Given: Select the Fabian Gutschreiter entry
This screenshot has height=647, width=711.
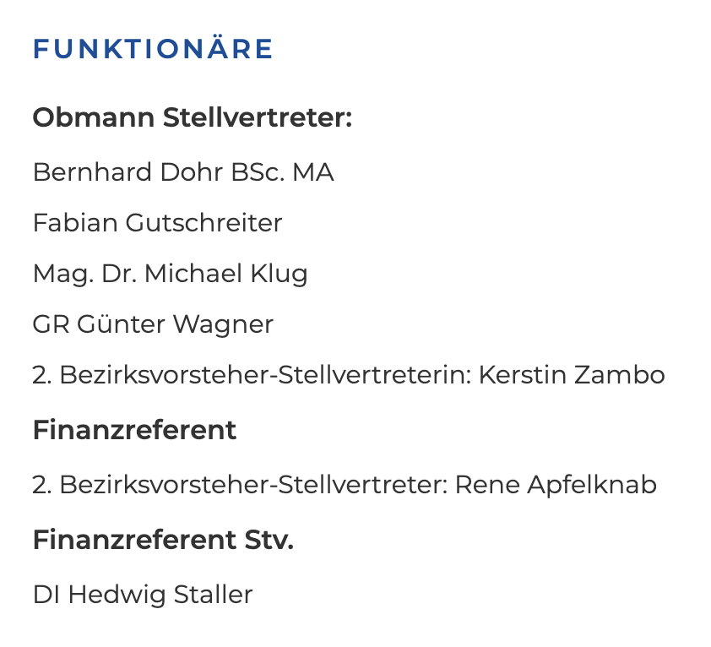Looking at the screenshot, I should coord(157,223).
